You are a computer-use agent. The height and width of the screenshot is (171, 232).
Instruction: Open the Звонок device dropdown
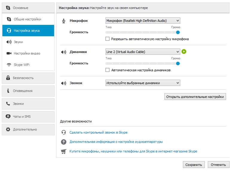click(143, 83)
